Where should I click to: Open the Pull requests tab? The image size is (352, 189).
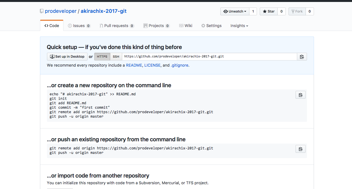coord(117,26)
